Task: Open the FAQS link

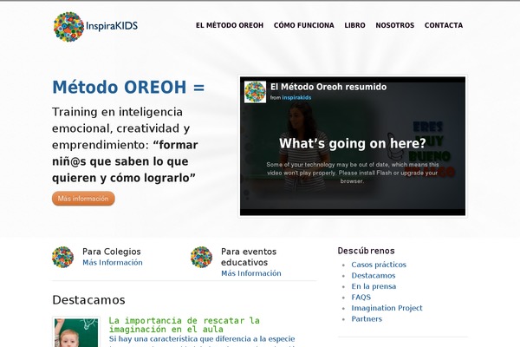Action: pos(361,298)
